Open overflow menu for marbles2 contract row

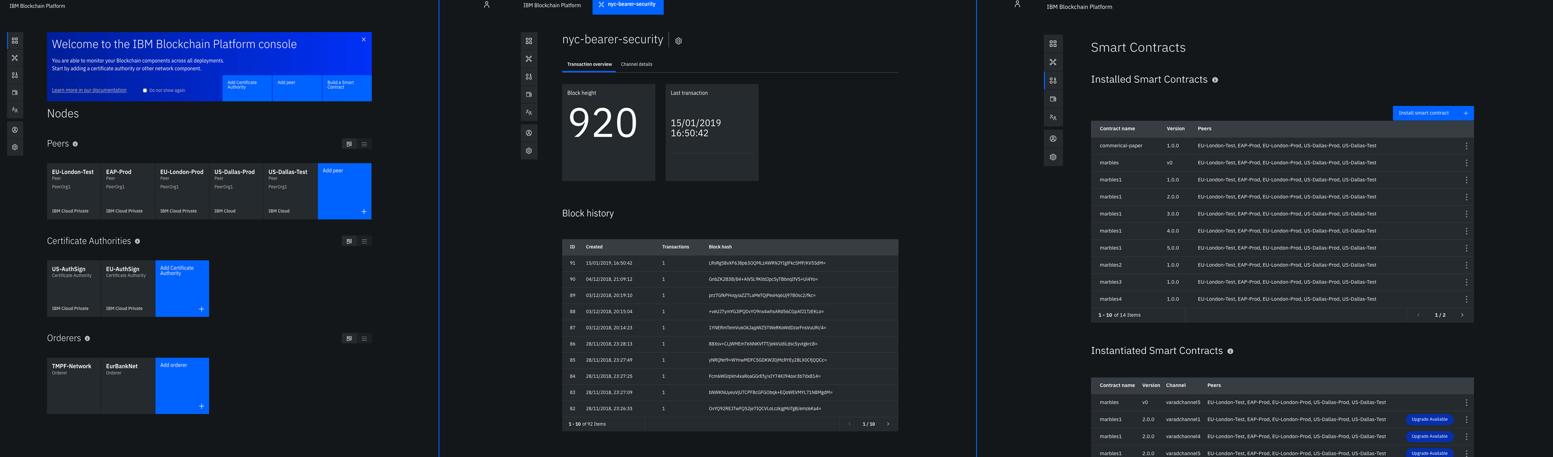1466,265
